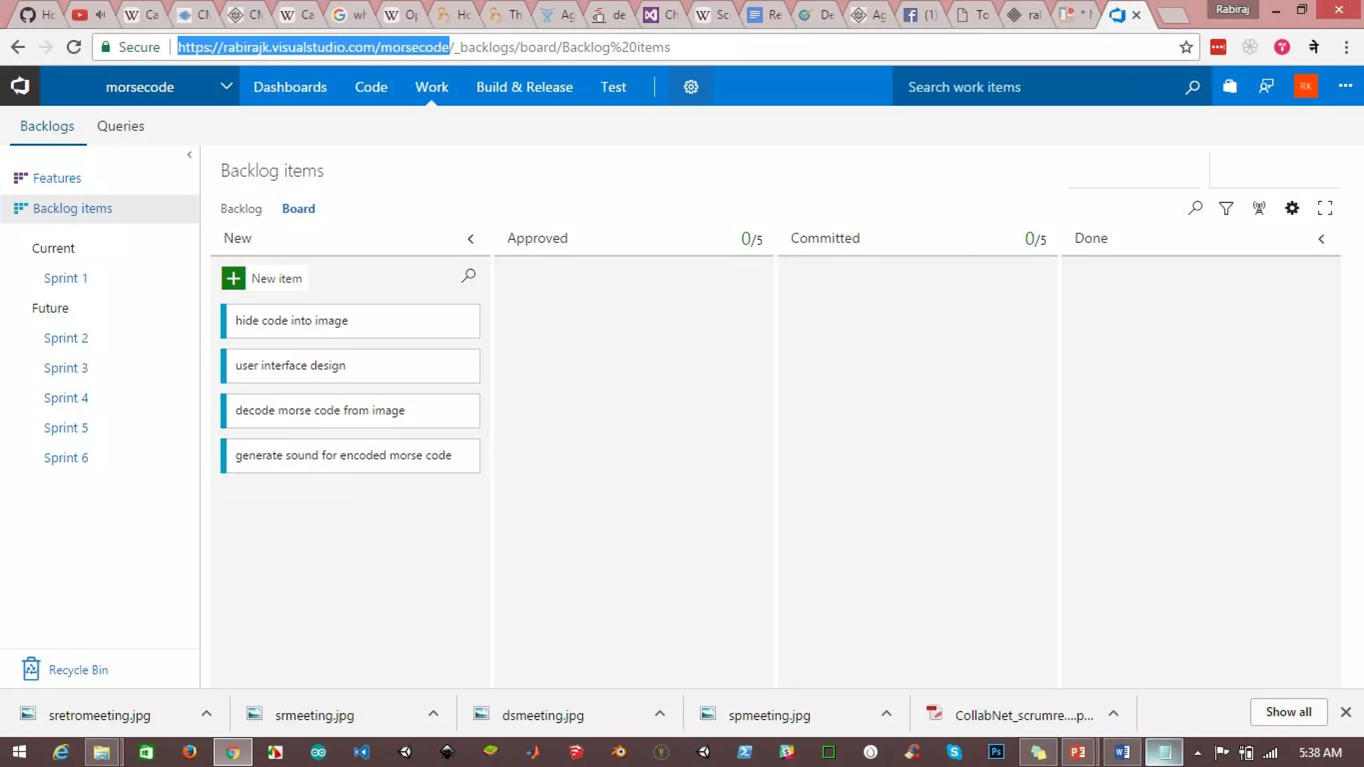Open the Build & Release menu

[524, 87]
